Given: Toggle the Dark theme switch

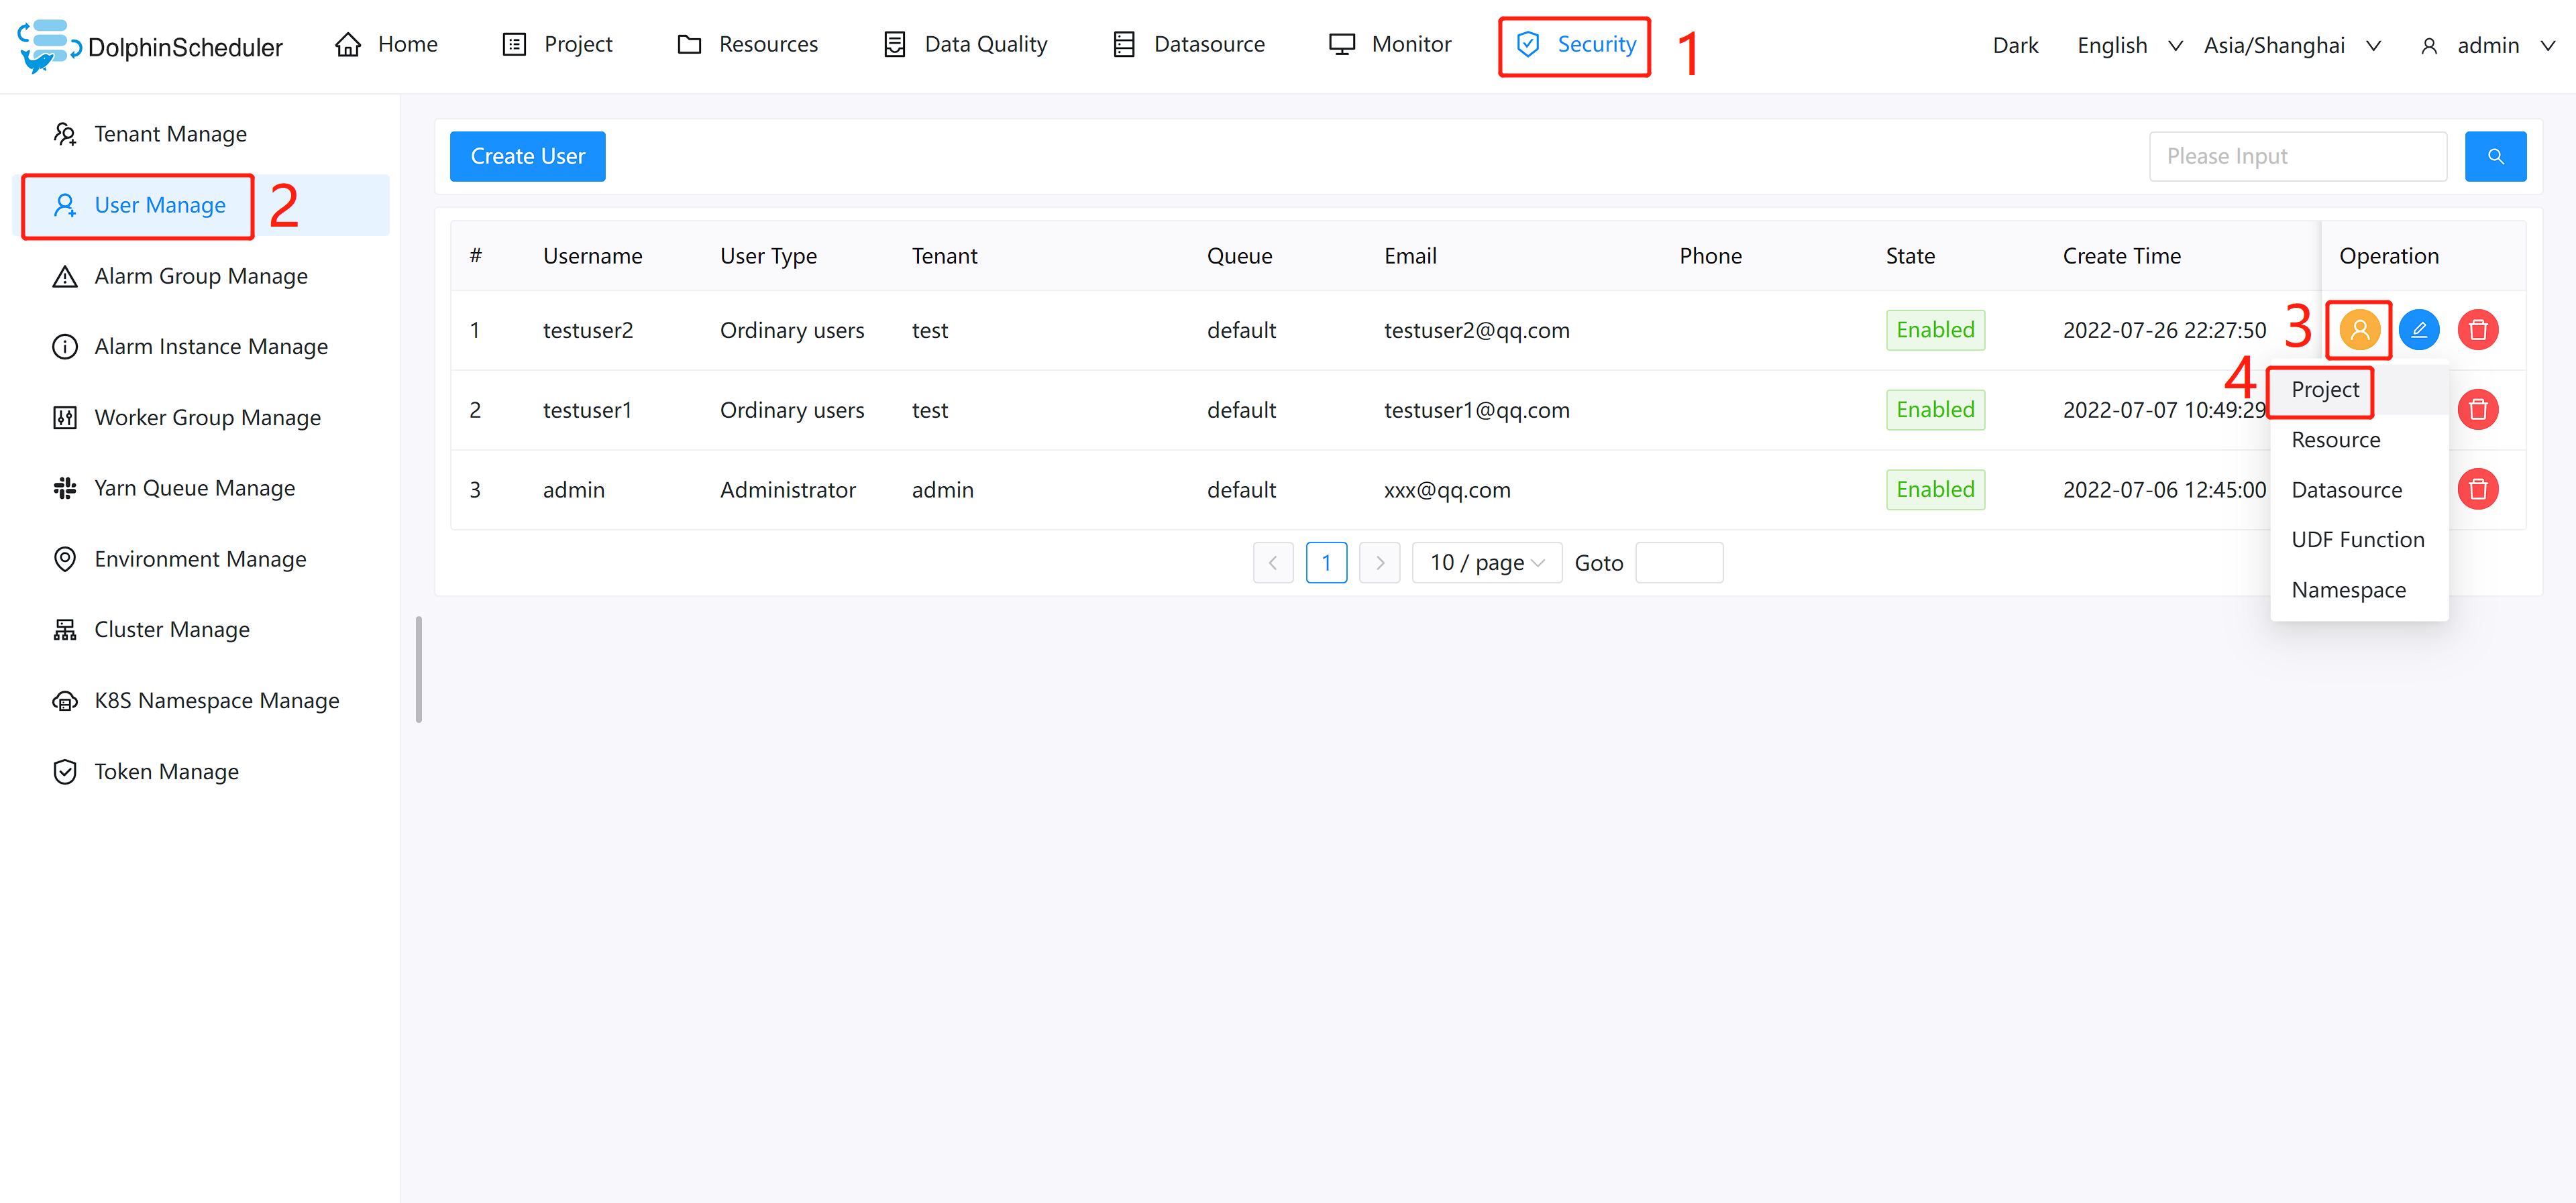Looking at the screenshot, I should (x=2014, y=46).
